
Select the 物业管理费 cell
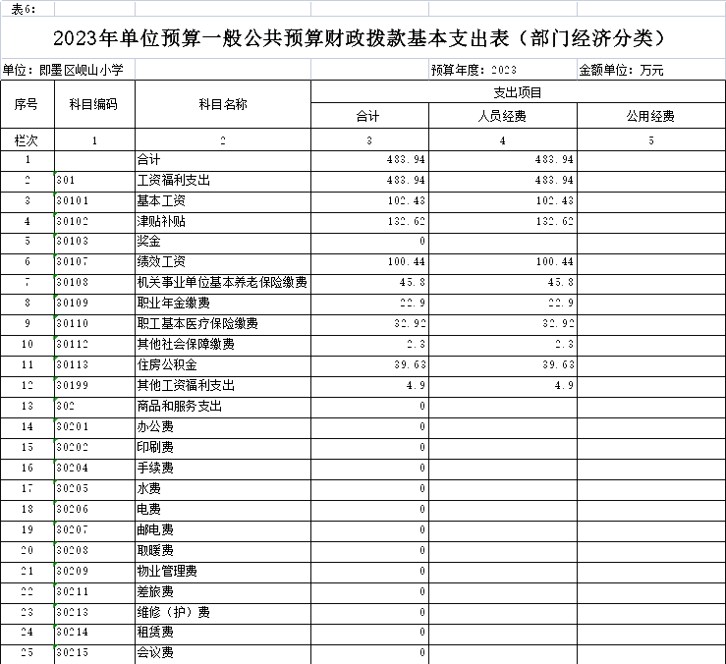pos(222,571)
